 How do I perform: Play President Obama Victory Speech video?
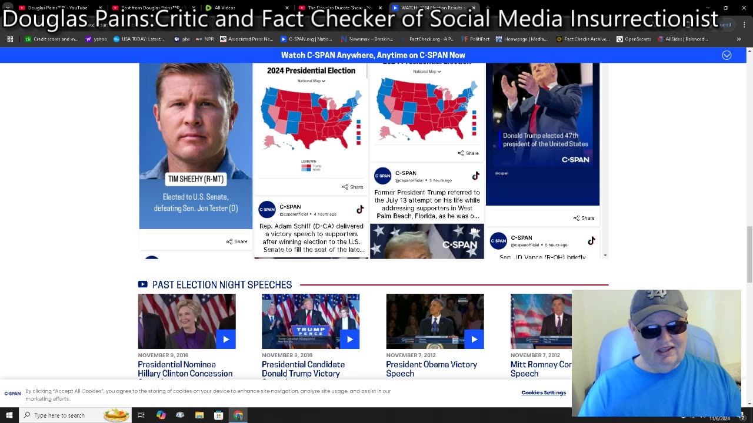point(474,339)
